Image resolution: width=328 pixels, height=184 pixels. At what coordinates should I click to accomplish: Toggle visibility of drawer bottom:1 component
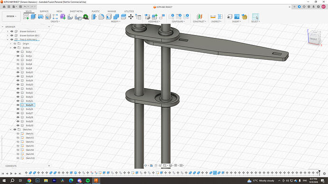coord(12,31)
